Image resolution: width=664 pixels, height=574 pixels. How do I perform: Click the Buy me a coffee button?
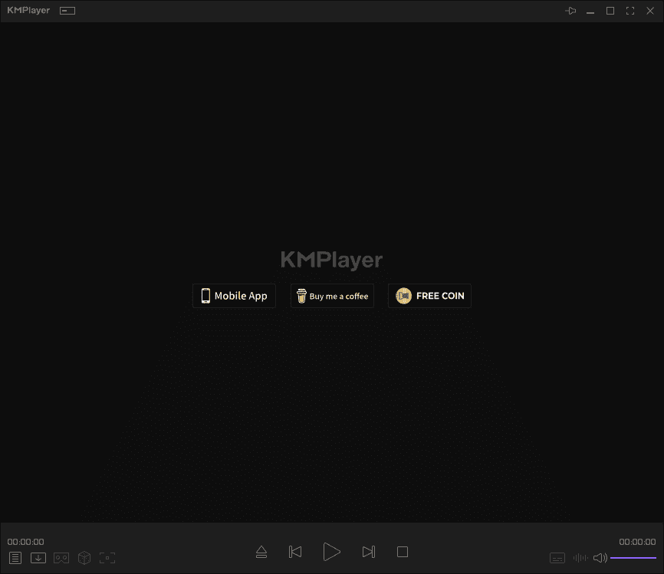[332, 296]
